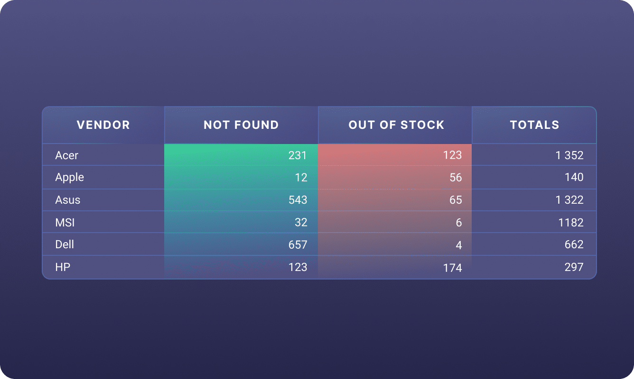Click MSI's Out of Stock value 6

click(x=458, y=223)
